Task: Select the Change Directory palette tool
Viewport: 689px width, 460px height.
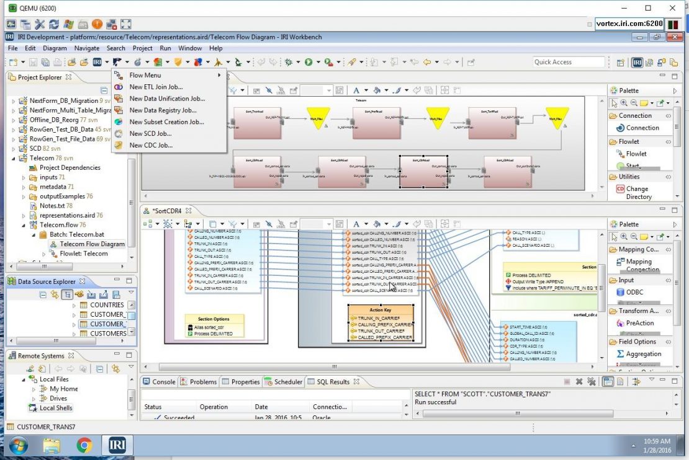Action: pos(639,193)
